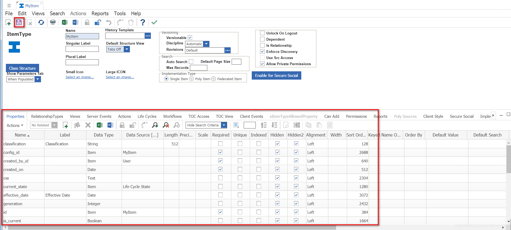
Task: Click Small Icon Select an image link
Action: pos(80,77)
